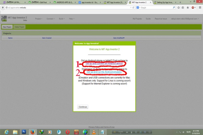The width and height of the screenshot is (203, 135).
Task: Open Privacy Policy and Terms of Use link
Action: [101, 127]
